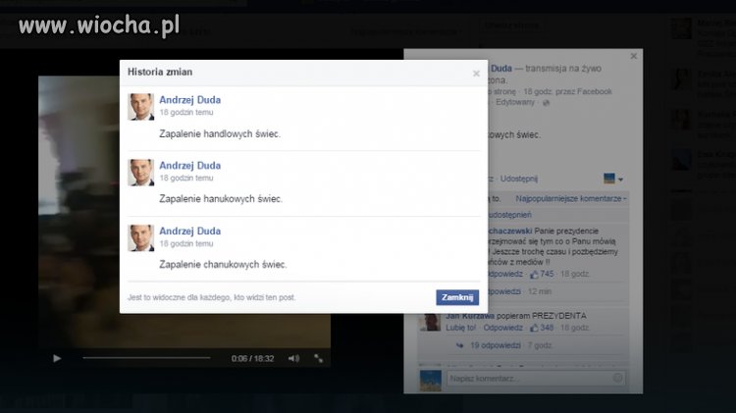Viewport: 736px width, 413px height.
Task: Open the udostępnień shares link
Action: coord(509,215)
